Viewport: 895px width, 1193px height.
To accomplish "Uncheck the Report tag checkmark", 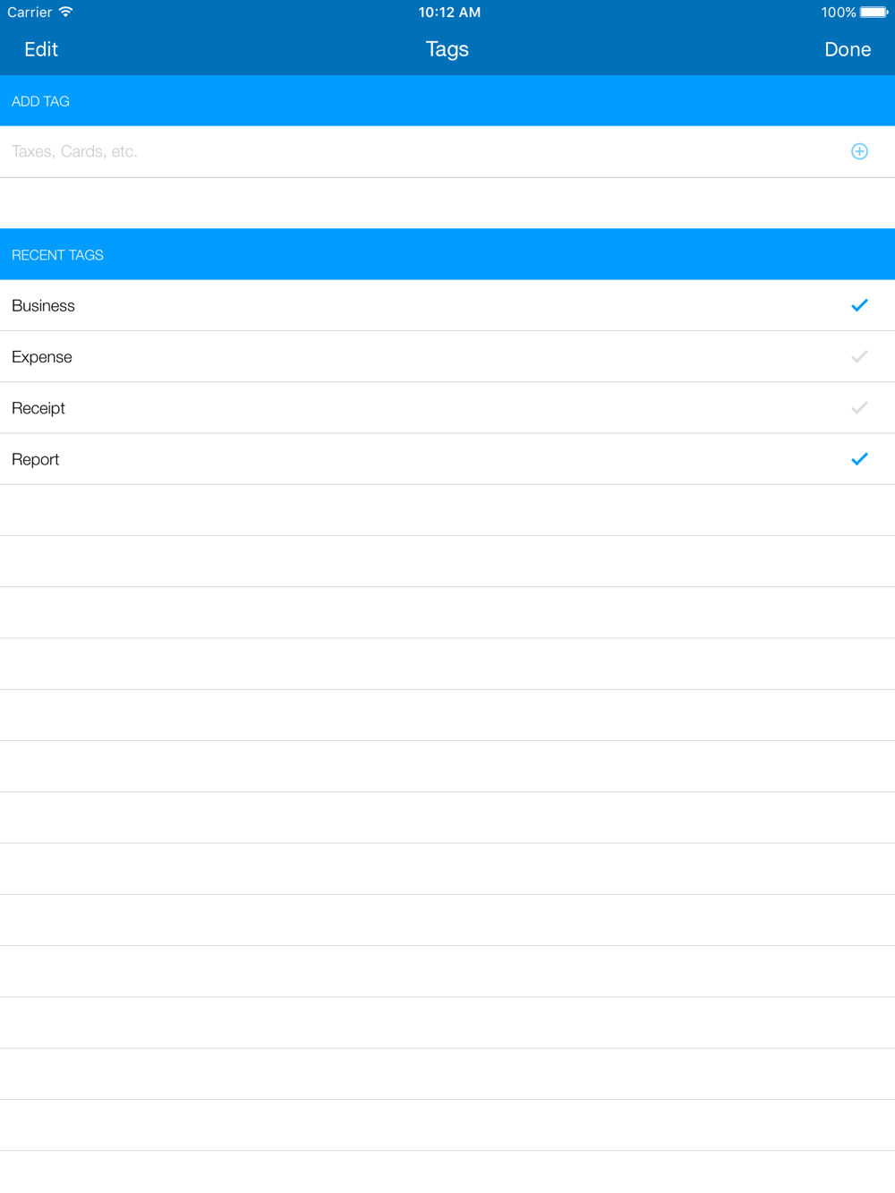I will (x=859, y=459).
